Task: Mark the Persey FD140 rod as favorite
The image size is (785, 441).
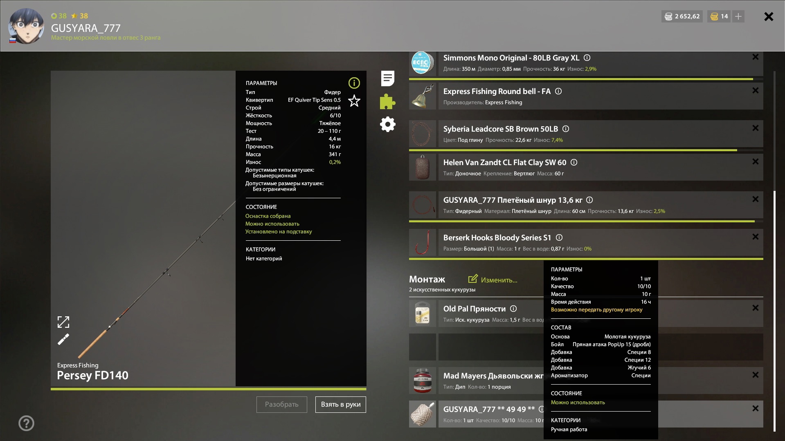Action: point(354,101)
